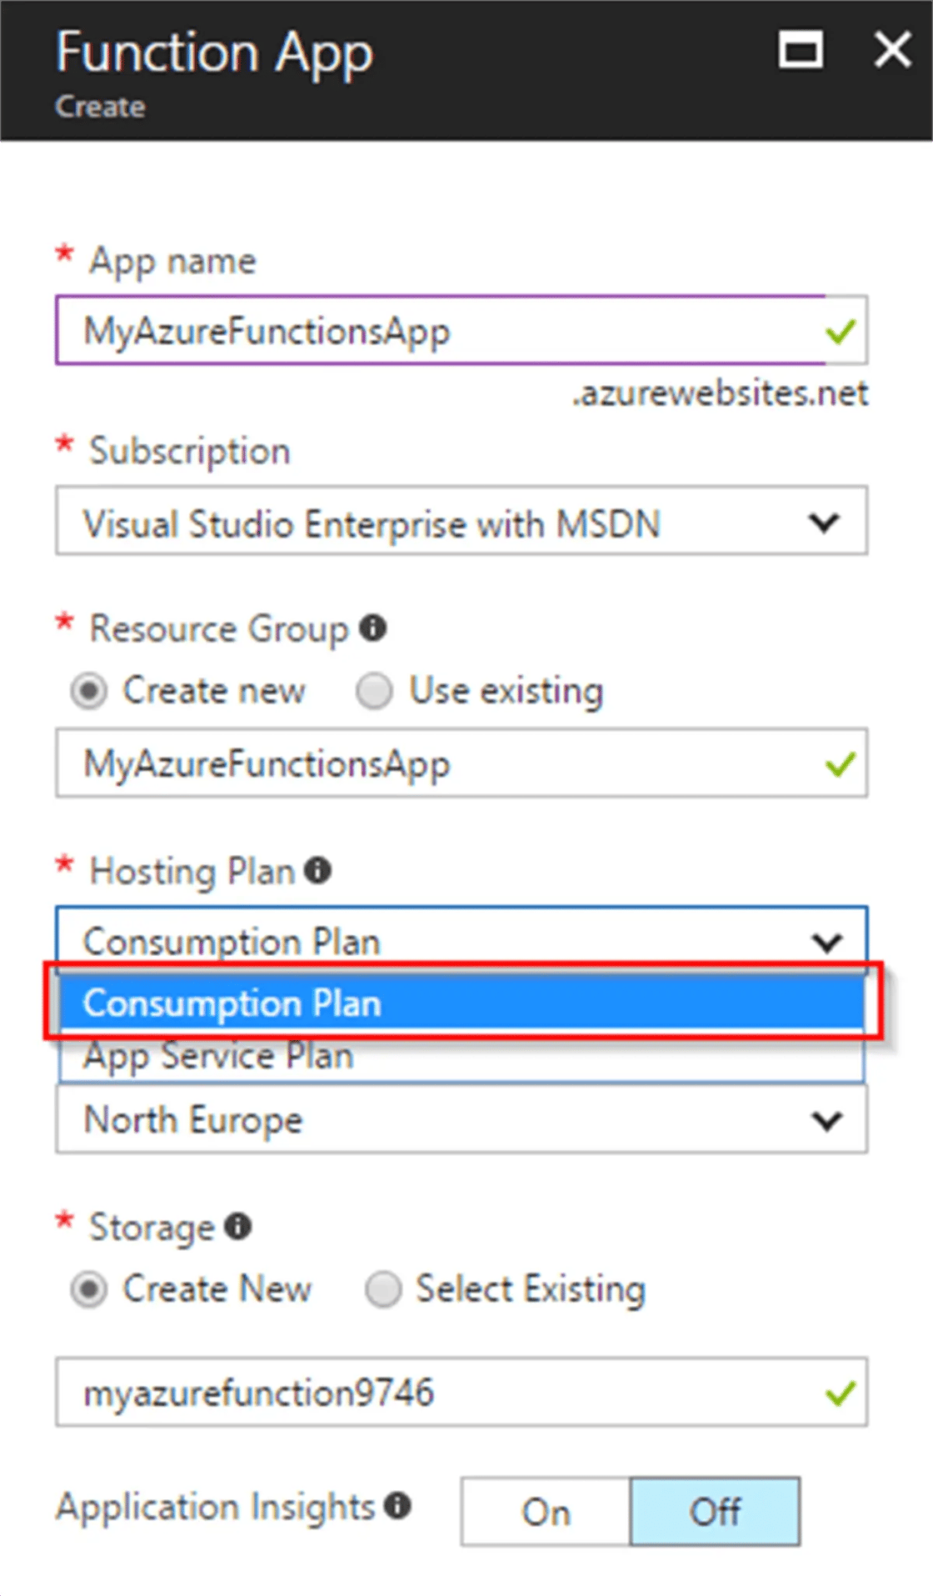Select Consumption Plan from the list
This screenshot has width=933, height=1596.
tap(458, 1003)
